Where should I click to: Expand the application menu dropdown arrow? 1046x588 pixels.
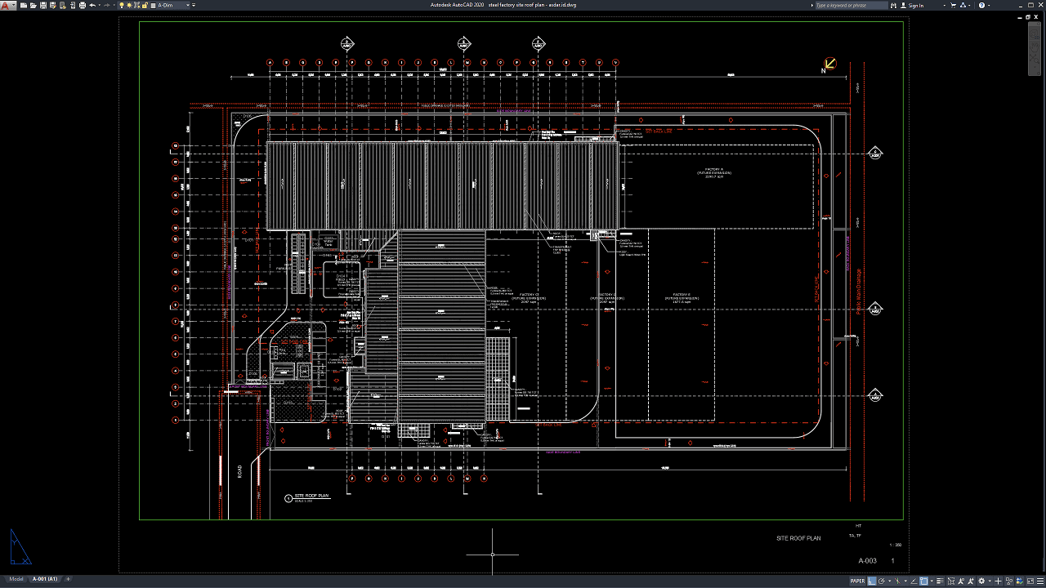tap(14, 5)
